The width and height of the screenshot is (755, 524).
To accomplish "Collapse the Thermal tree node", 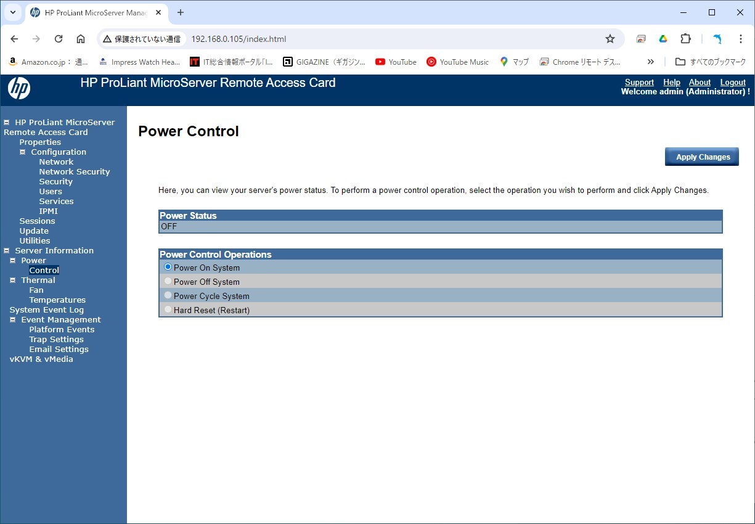I will [13, 280].
